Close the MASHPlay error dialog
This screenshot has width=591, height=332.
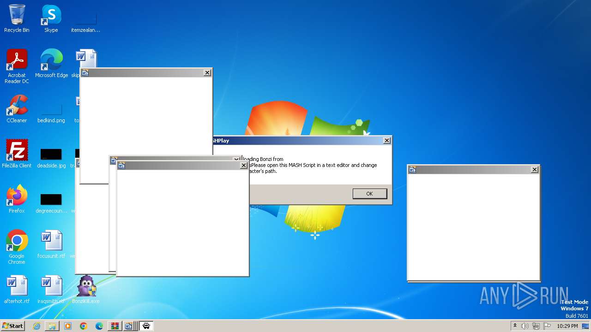[387, 141]
